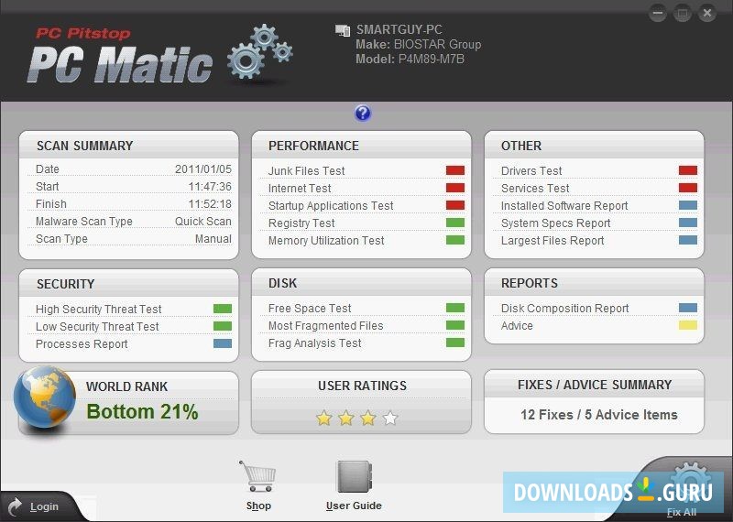Close the PC Matic window
733x522 pixels.
tap(706, 13)
